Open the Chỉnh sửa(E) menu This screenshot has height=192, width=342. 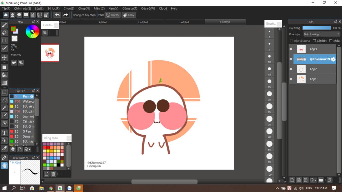[x=22, y=8]
